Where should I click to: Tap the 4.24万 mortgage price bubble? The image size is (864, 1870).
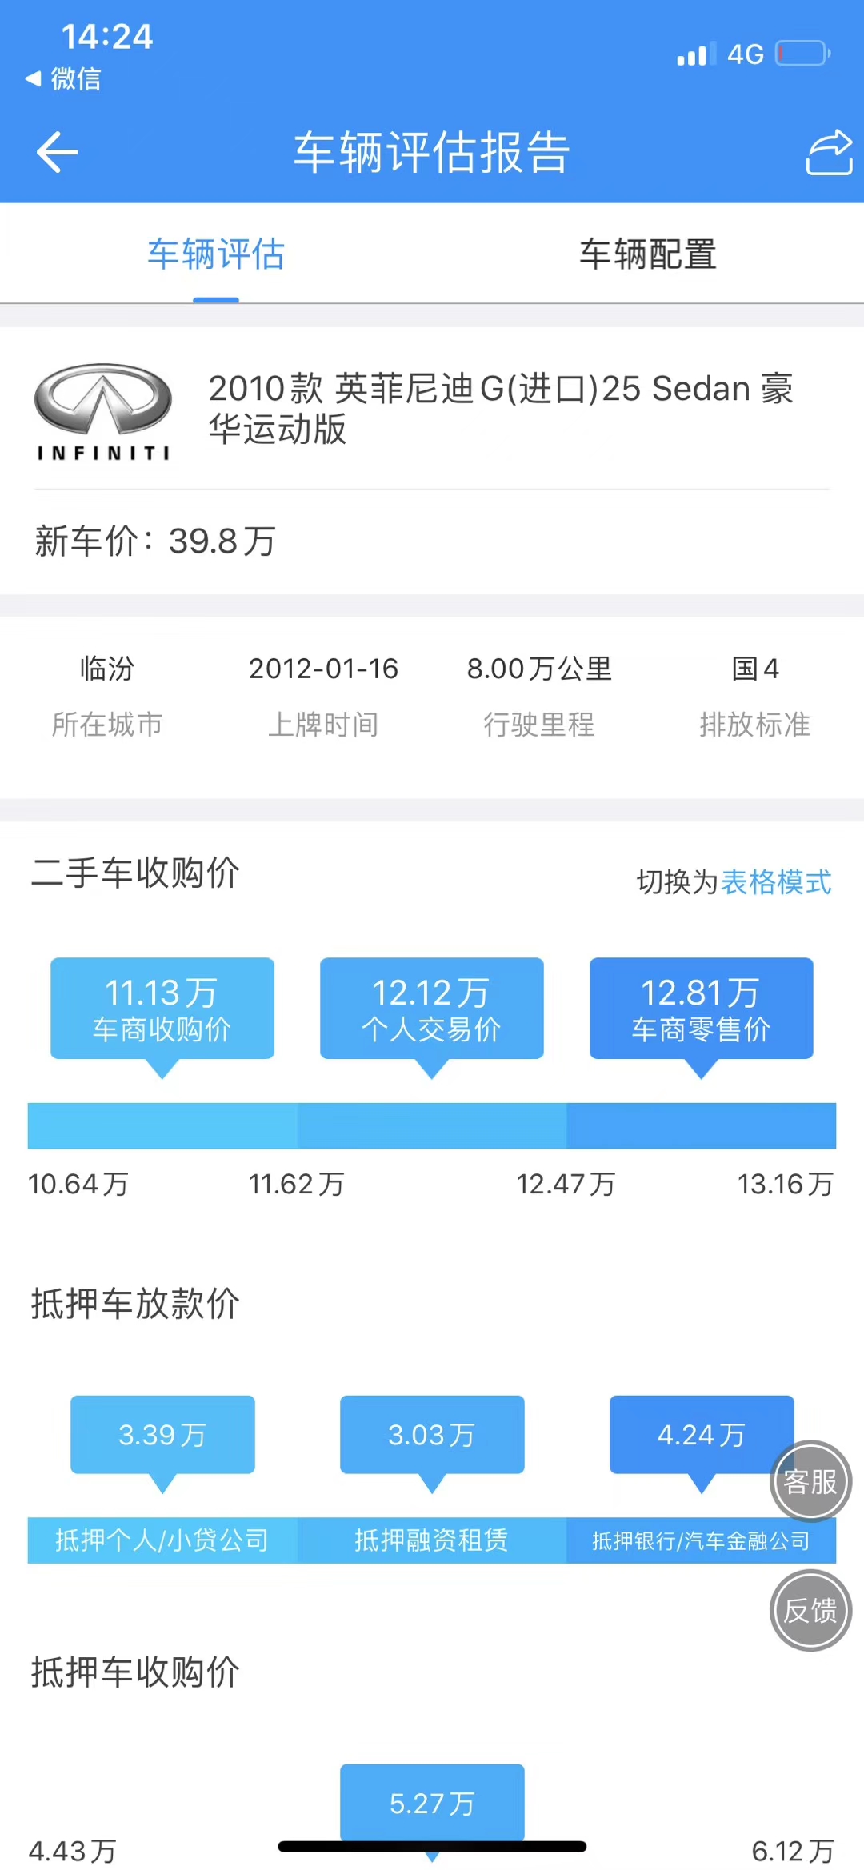[x=702, y=1435]
